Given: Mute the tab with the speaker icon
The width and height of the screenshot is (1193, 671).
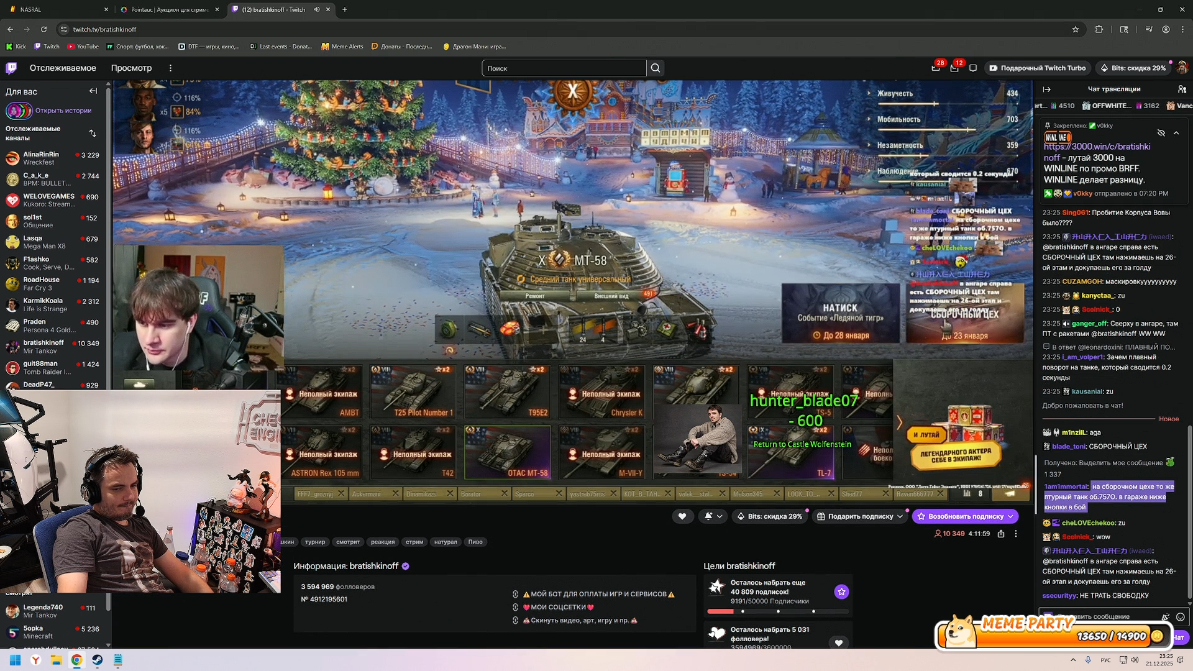Looking at the screenshot, I should click(317, 9).
